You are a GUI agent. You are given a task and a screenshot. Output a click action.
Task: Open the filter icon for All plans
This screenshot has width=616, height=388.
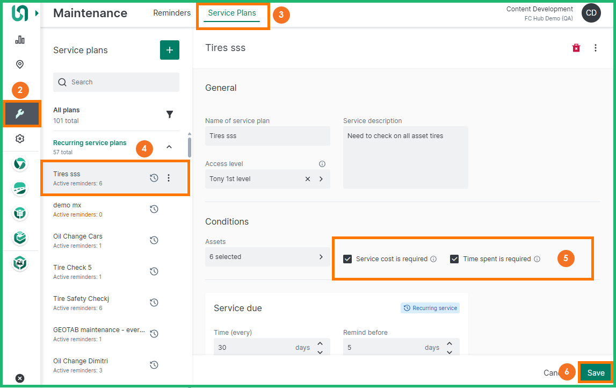point(170,114)
